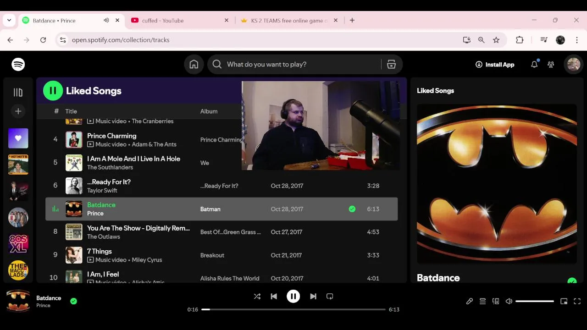This screenshot has width=587, height=330.
Task: Select the Prince Charming track title
Action: (x=112, y=136)
